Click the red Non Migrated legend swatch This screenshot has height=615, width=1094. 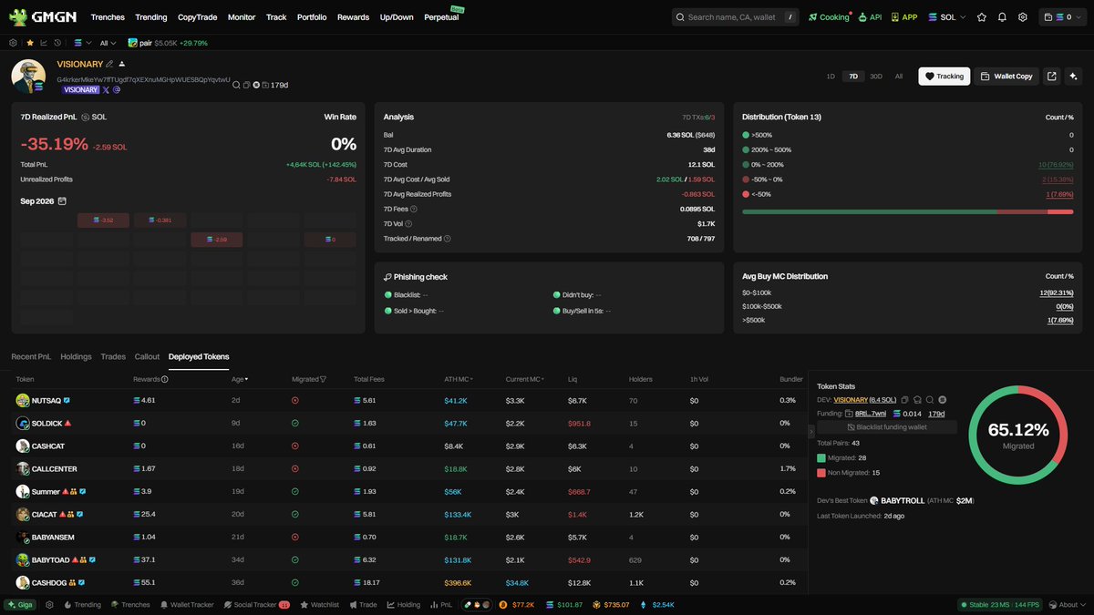pyautogui.click(x=821, y=473)
